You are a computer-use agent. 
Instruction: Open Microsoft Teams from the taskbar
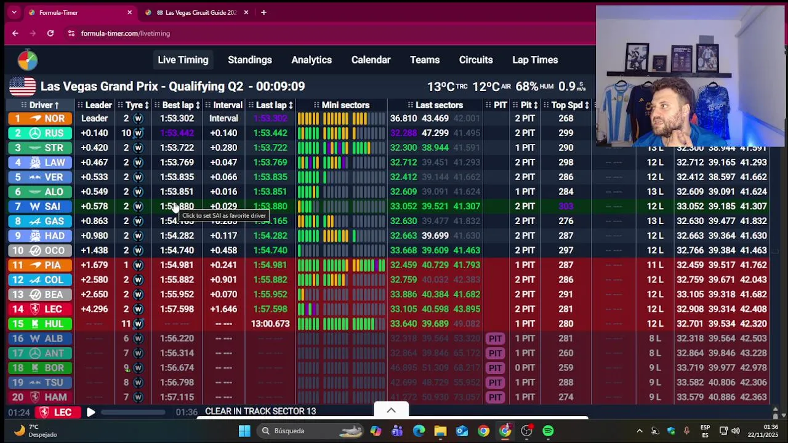(397, 431)
